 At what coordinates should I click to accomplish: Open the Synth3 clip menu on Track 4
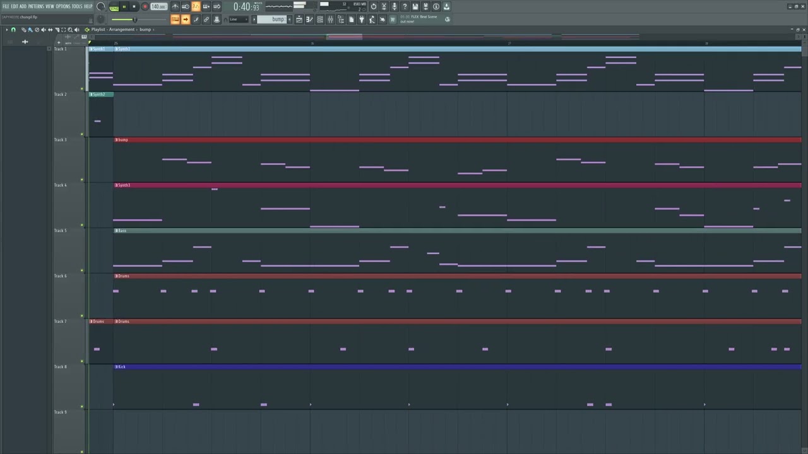pos(116,185)
